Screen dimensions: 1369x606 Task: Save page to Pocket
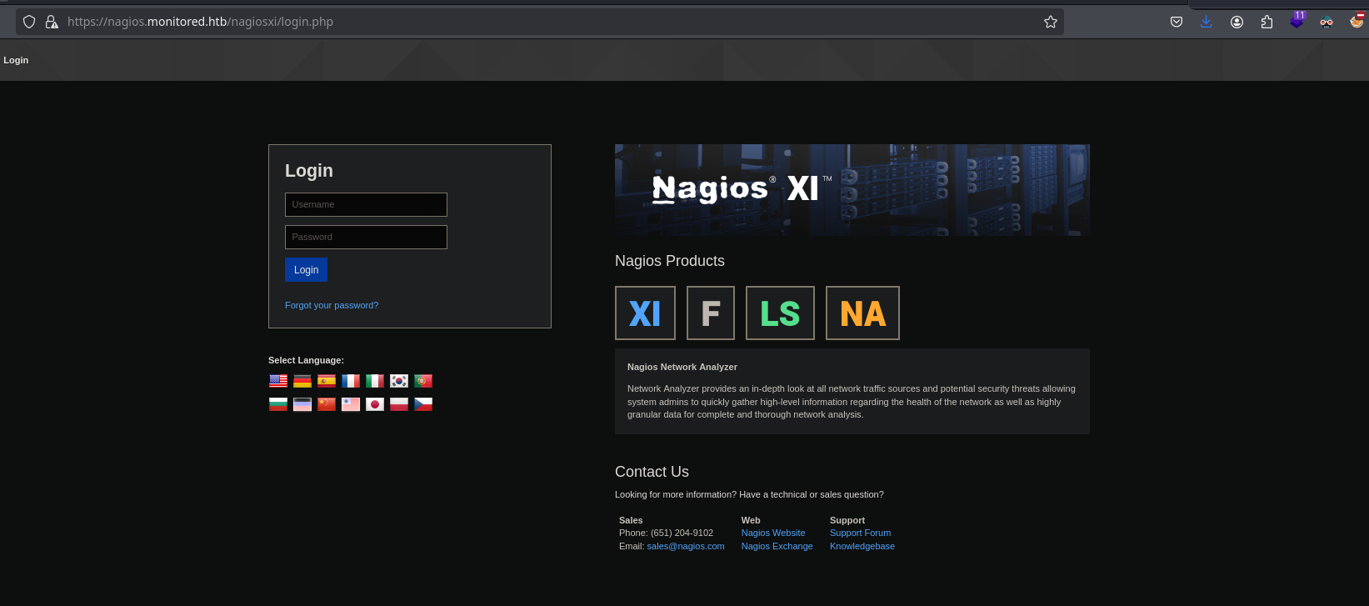click(x=1177, y=22)
